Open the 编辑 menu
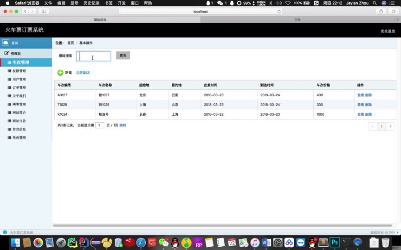The width and height of the screenshot is (401, 250). [61, 3]
